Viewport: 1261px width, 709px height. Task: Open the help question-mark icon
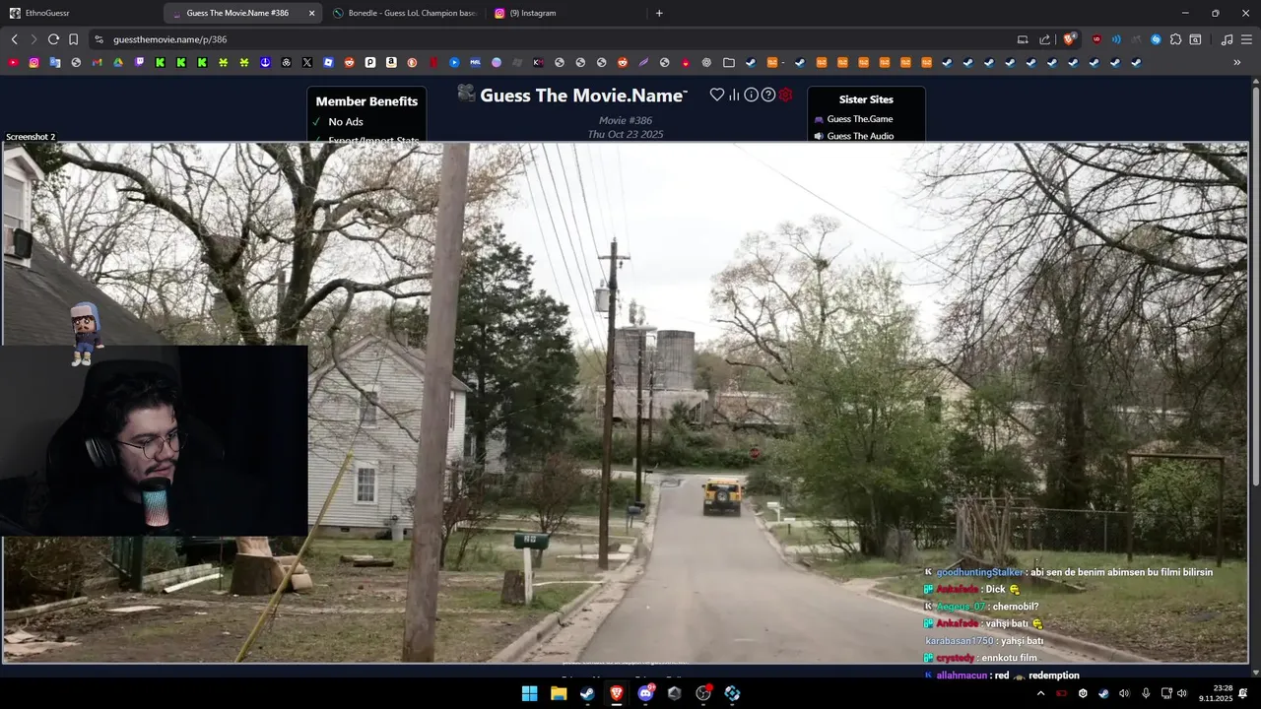pyautogui.click(x=768, y=95)
